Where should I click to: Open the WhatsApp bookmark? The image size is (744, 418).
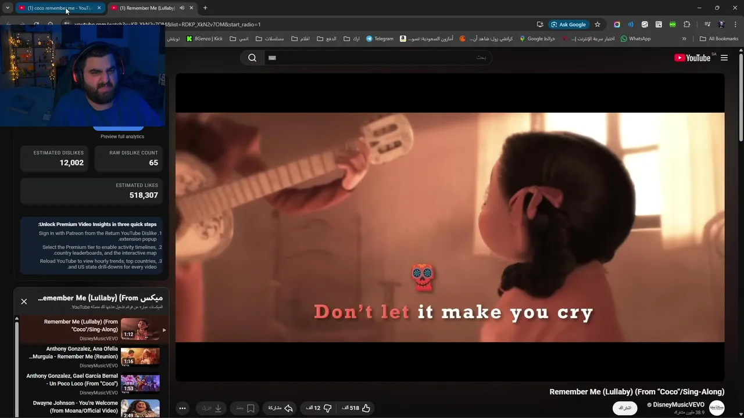tap(635, 39)
